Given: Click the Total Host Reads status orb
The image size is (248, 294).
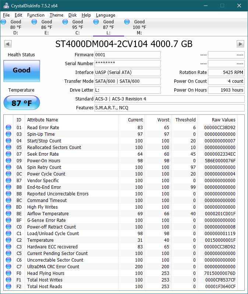Looking at the screenshot, I should (8, 287).
